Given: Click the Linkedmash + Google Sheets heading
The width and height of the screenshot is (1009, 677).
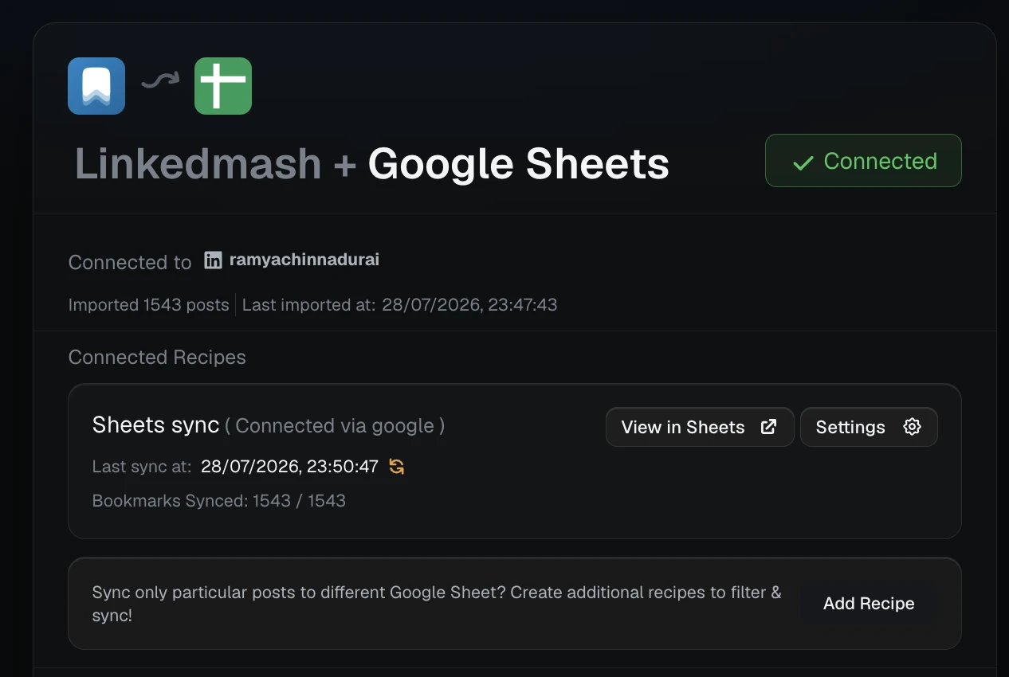Looking at the screenshot, I should pos(372,163).
